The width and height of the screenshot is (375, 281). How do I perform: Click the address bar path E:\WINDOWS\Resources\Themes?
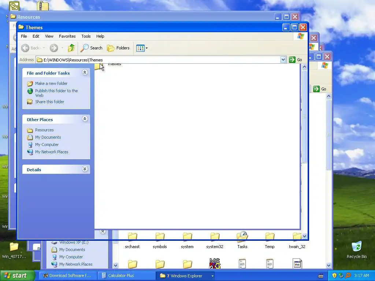[73, 60]
